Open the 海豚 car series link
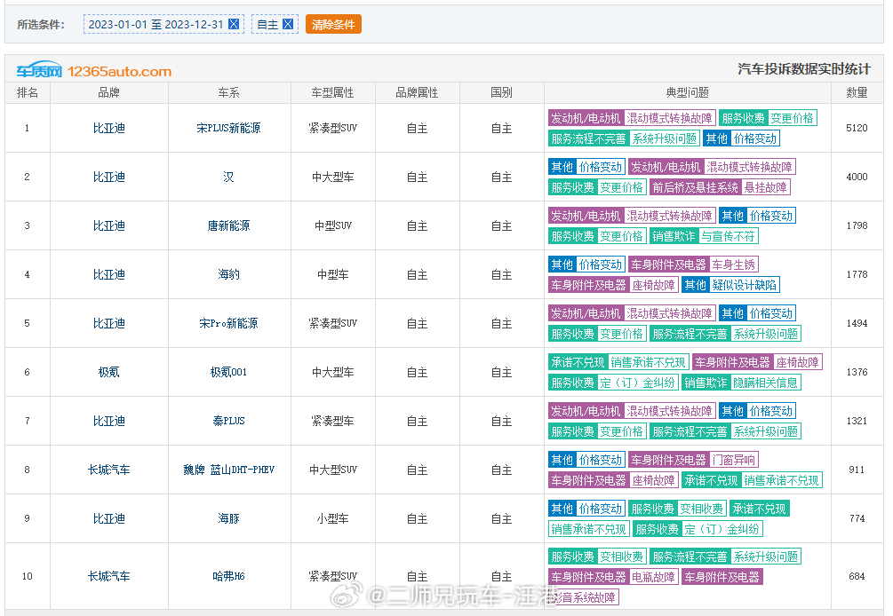Screen dimensions: 893x616 (x=228, y=518)
